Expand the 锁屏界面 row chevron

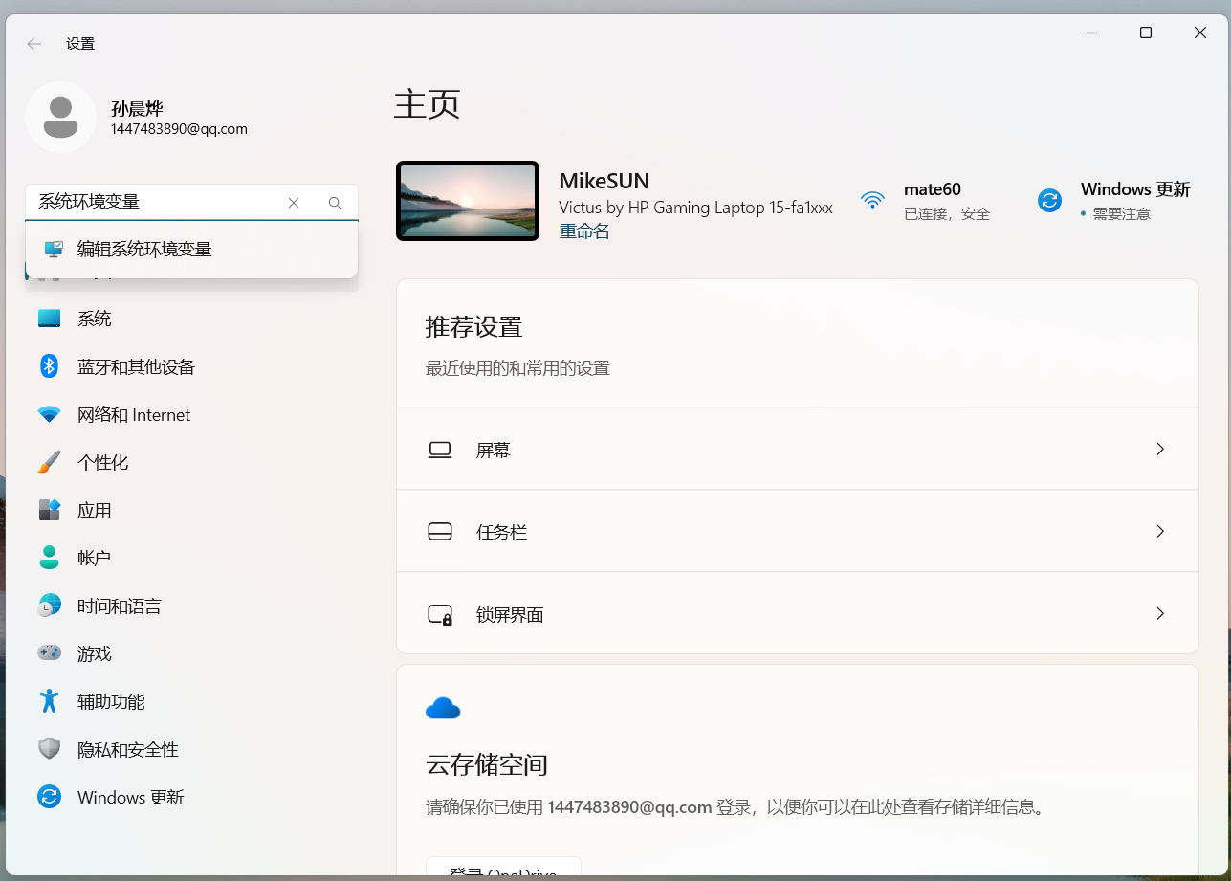tap(1160, 614)
